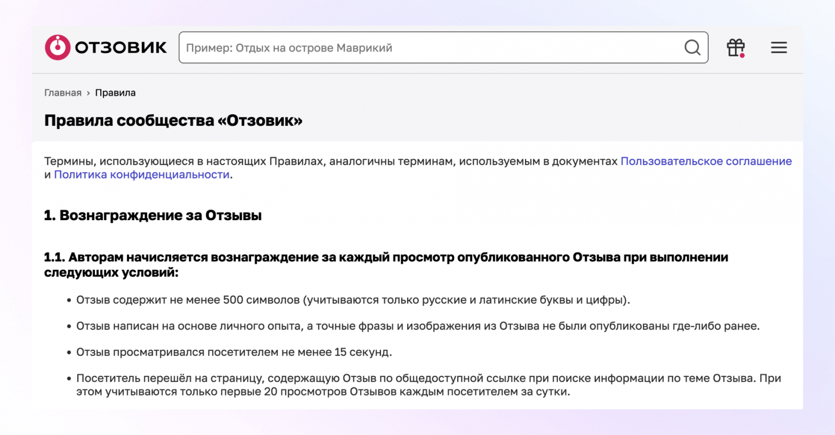Go to Главная in the breadcrumb

pyautogui.click(x=63, y=93)
